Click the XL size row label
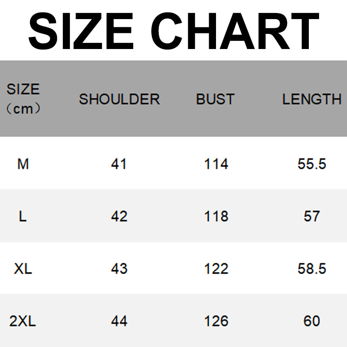The width and height of the screenshot is (347, 347). [x=23, y=269]
